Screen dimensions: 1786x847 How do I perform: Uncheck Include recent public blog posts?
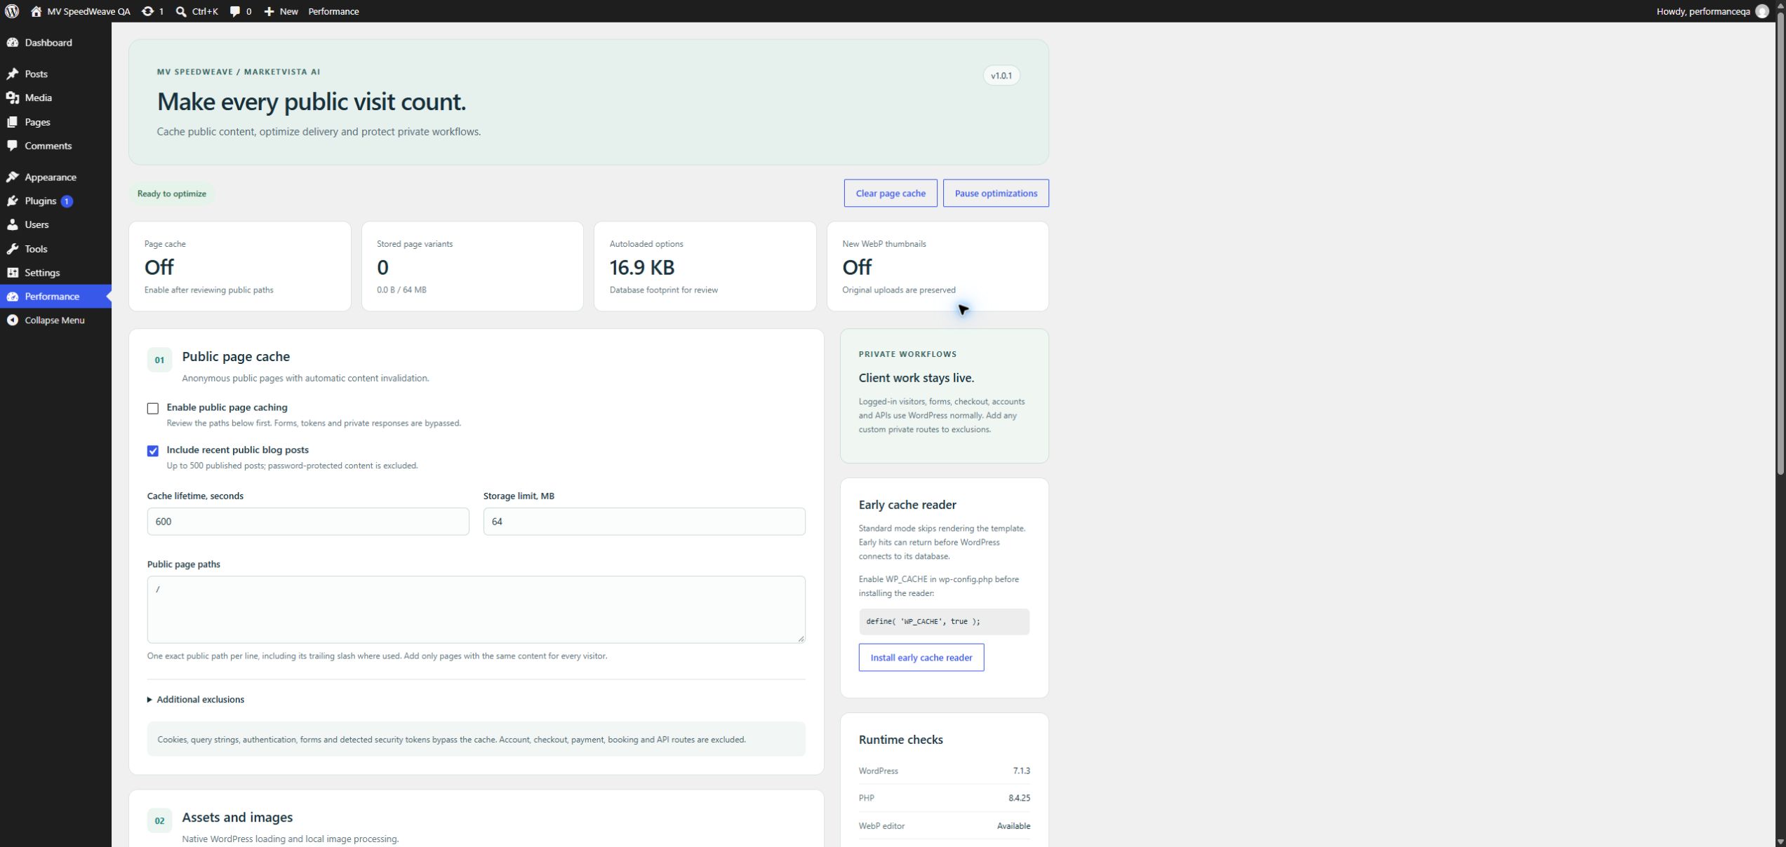(152, 451)
